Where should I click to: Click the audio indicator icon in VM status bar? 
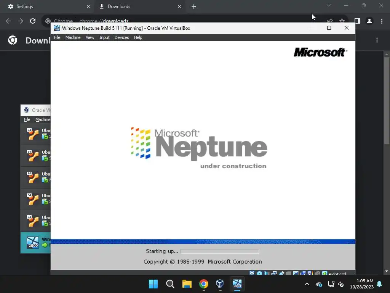(x=267, y=273)
